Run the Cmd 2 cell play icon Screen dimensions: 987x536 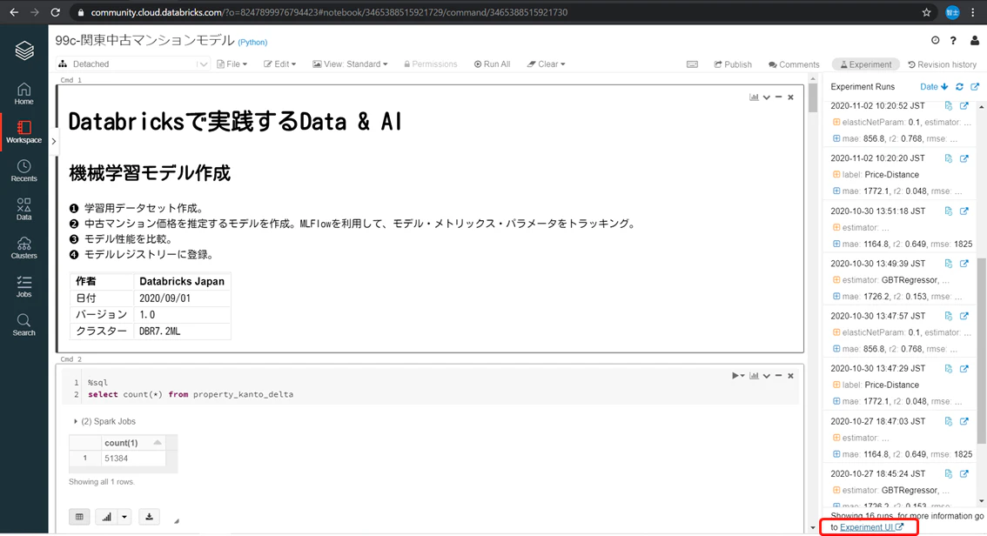point(735,376)
